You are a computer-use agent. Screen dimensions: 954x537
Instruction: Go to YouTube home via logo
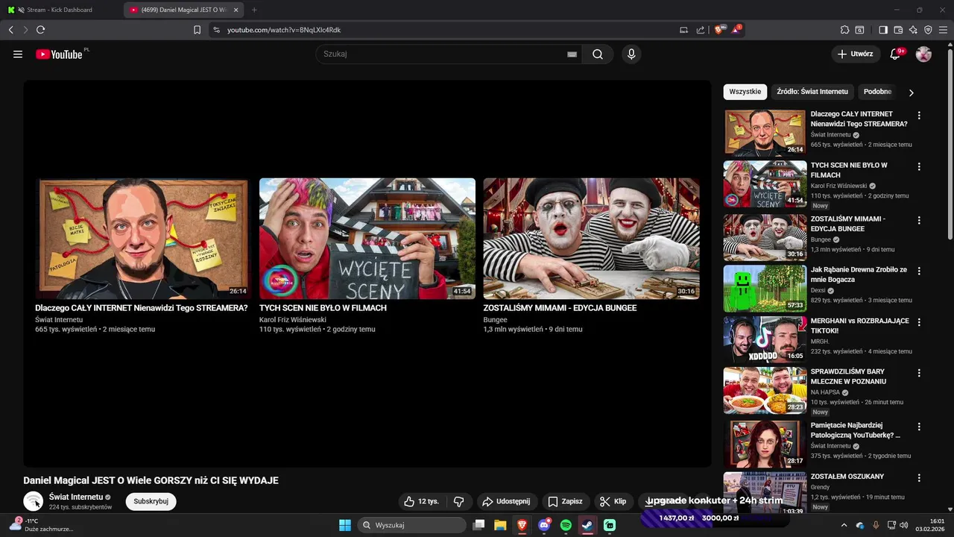59,54
